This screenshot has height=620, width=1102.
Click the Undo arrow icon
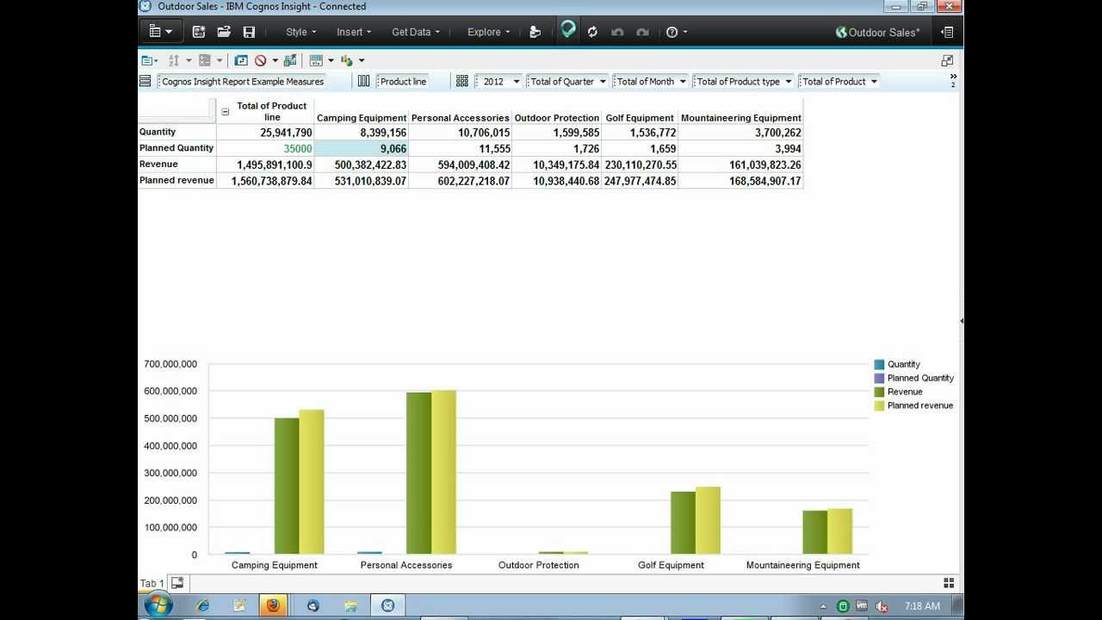click(x=617, y=32)
